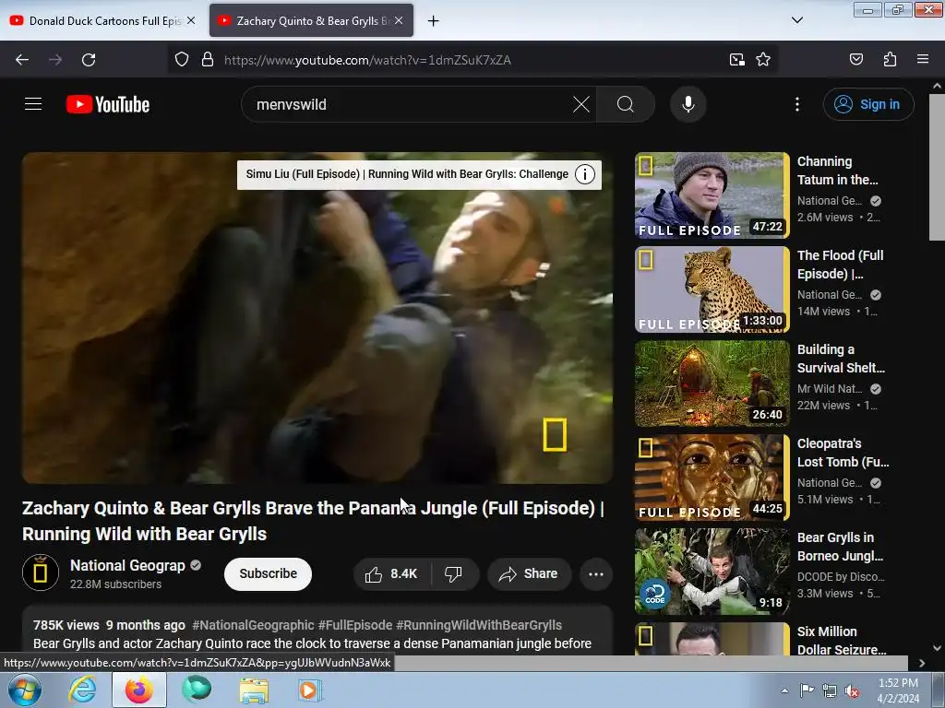Click the scroll down arrow of scrollbar

(937, 648)
